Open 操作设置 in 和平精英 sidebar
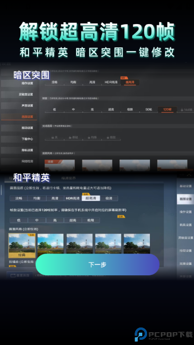 point(185,212)
